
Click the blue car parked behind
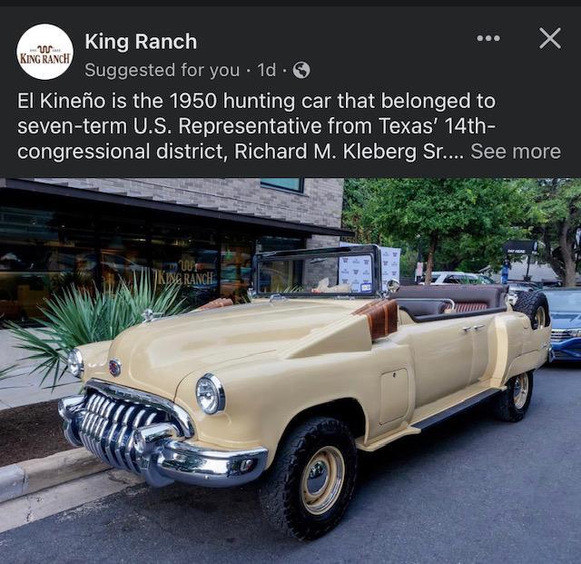[x=564, y=324]
